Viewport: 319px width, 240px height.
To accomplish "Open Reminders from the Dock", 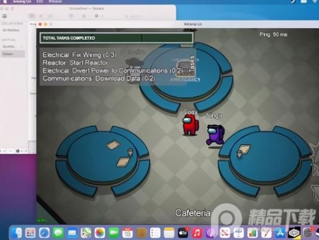I will [155, 233].
